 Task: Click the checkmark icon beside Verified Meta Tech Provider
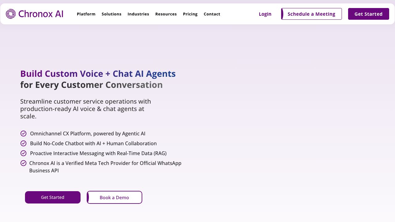point(23,163)
